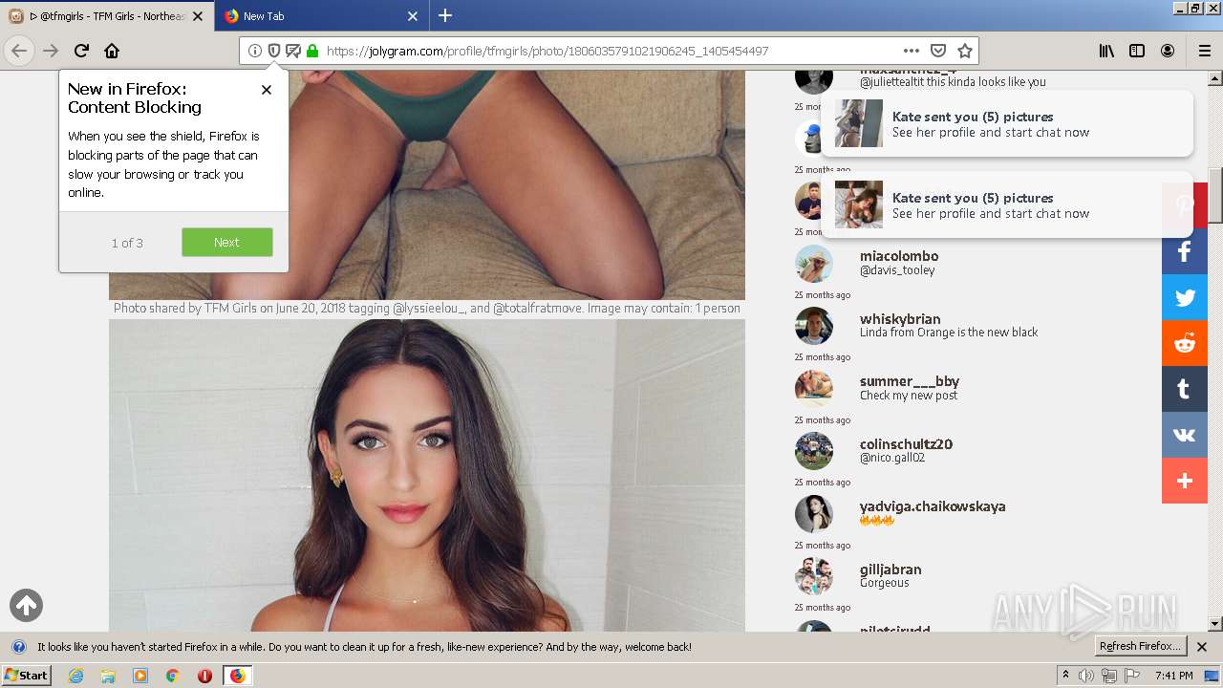The image size is (1223, 688).
Task: Share on VK sidebar button
Action: point(1185,435)
